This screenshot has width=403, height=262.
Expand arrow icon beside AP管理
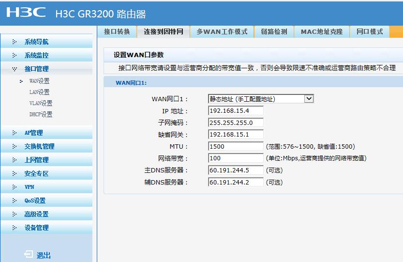point(15,133)
